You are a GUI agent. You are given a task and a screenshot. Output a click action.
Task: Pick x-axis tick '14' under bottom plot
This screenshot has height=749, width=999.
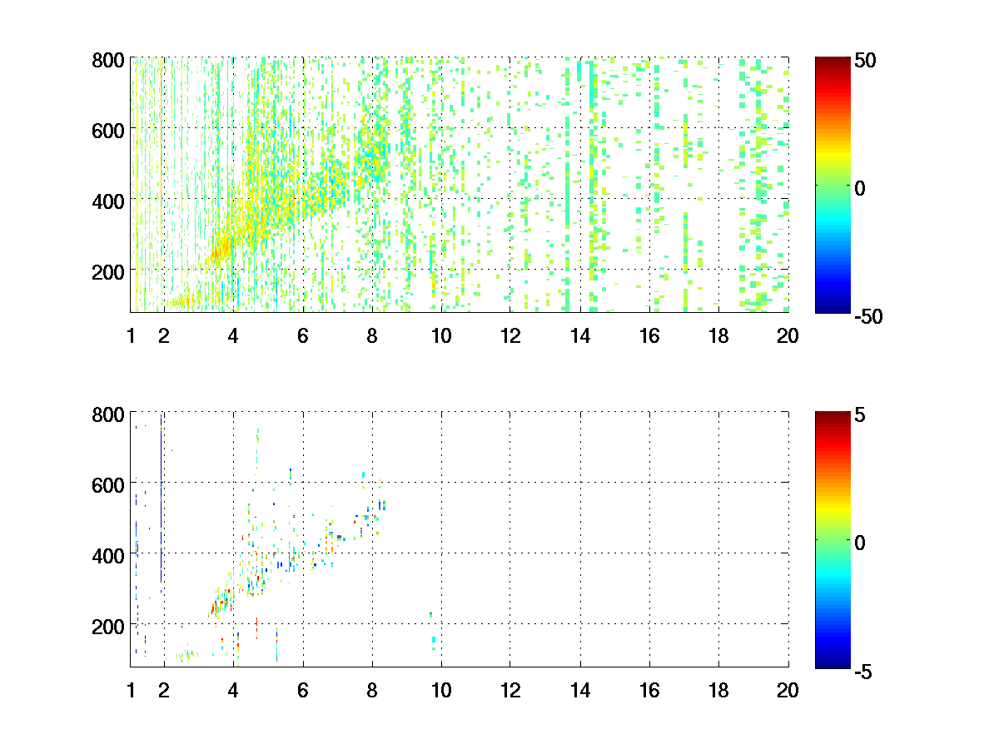[580, 690]
